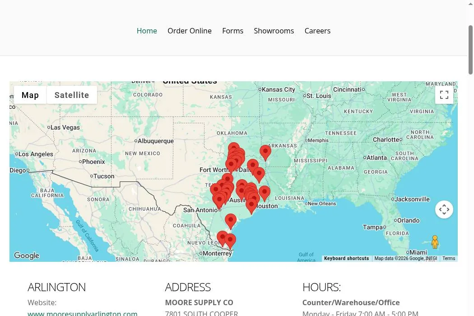The width and height of the screenshot is (474, 316).
Task: Click red marker north of Monterrey, left one
Action: (223, 238)
